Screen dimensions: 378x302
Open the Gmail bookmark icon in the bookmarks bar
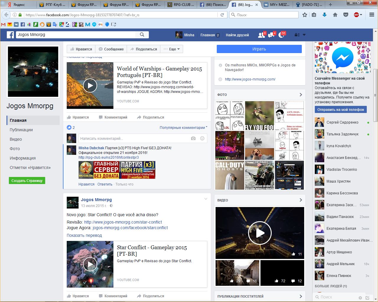pos(3,24)
